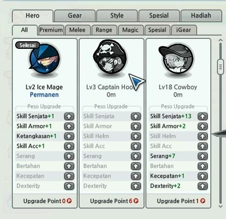Viewport: 226px width, 219px height.
Task: Filter by iGear sub-tab
Action: (x=183, y=30)
